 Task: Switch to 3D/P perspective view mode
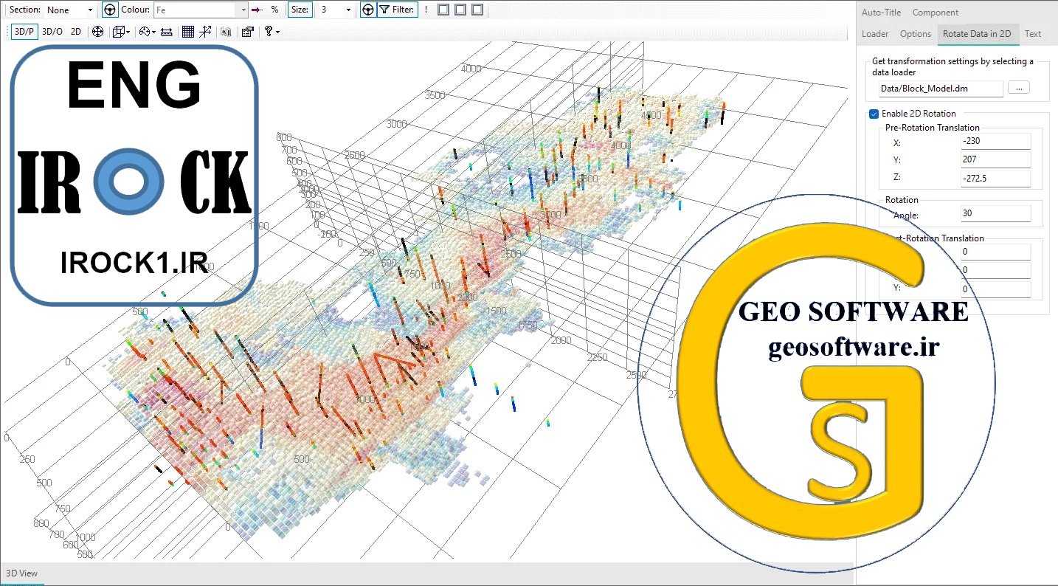(24, 32)
